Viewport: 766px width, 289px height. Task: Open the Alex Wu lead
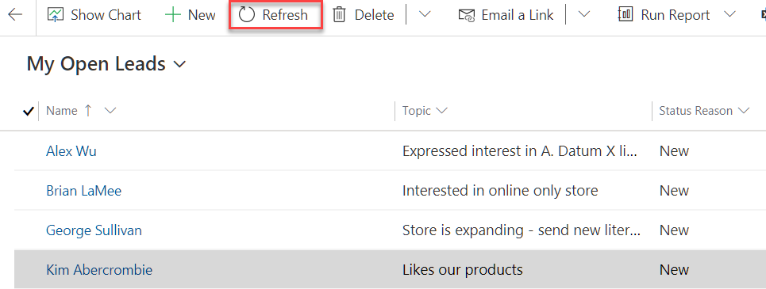(x=71, y=151)
